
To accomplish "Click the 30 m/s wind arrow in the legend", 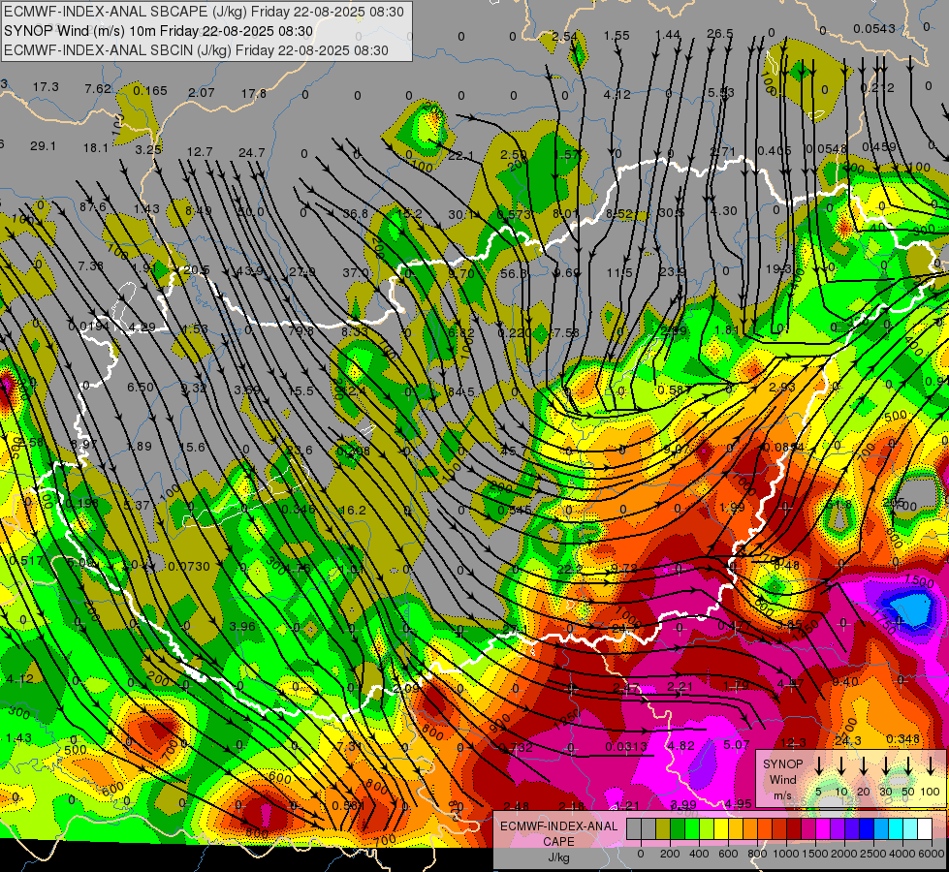I will click(885, 766).
